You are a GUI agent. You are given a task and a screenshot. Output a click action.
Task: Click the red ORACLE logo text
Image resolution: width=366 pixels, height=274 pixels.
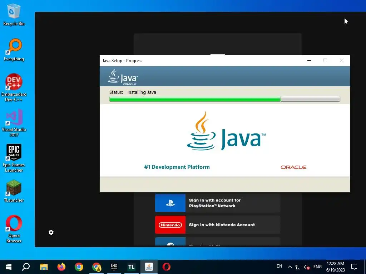(x=293, y=167)
